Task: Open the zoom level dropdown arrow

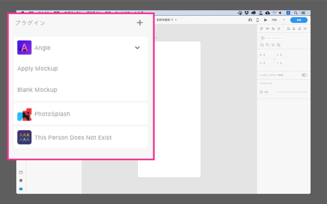Action: 284,20
